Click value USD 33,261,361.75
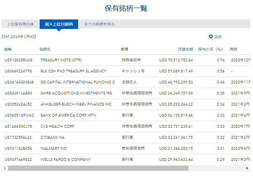 tap(176, 138)
